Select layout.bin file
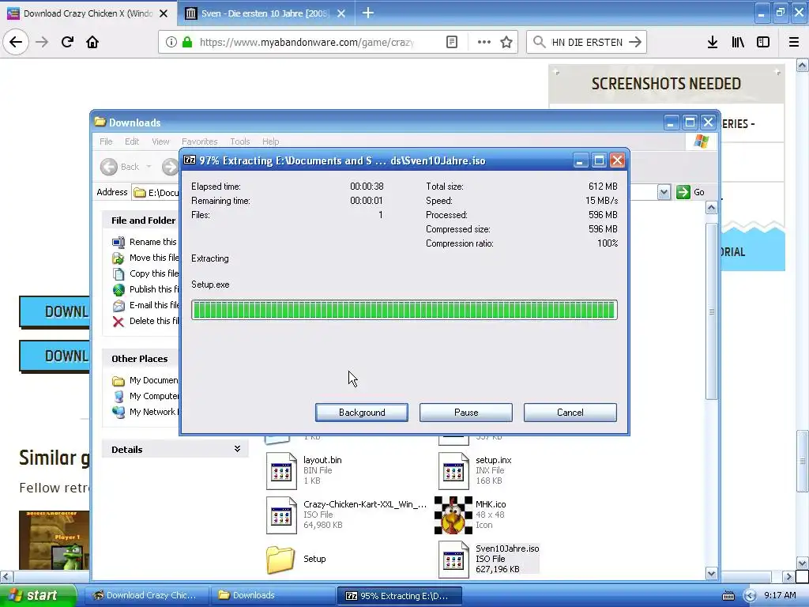 click(x=304, y=470)
